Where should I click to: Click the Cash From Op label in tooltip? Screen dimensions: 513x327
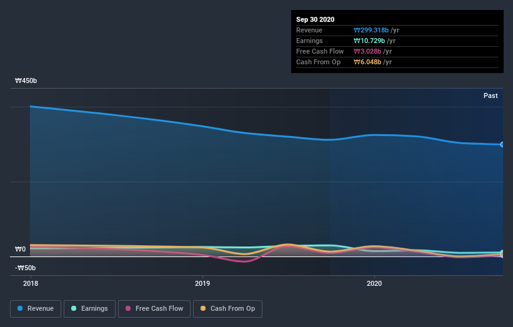point(318,62)
